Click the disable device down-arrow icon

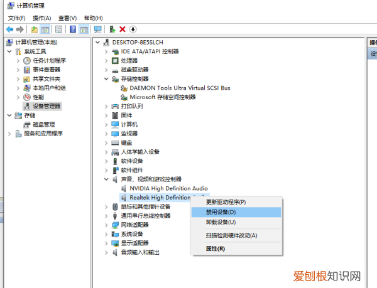133,29
